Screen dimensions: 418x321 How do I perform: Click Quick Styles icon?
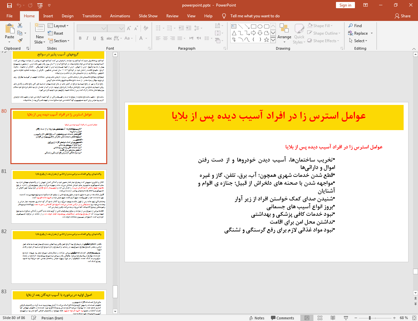pyautogui.click(x=299, y=33)
